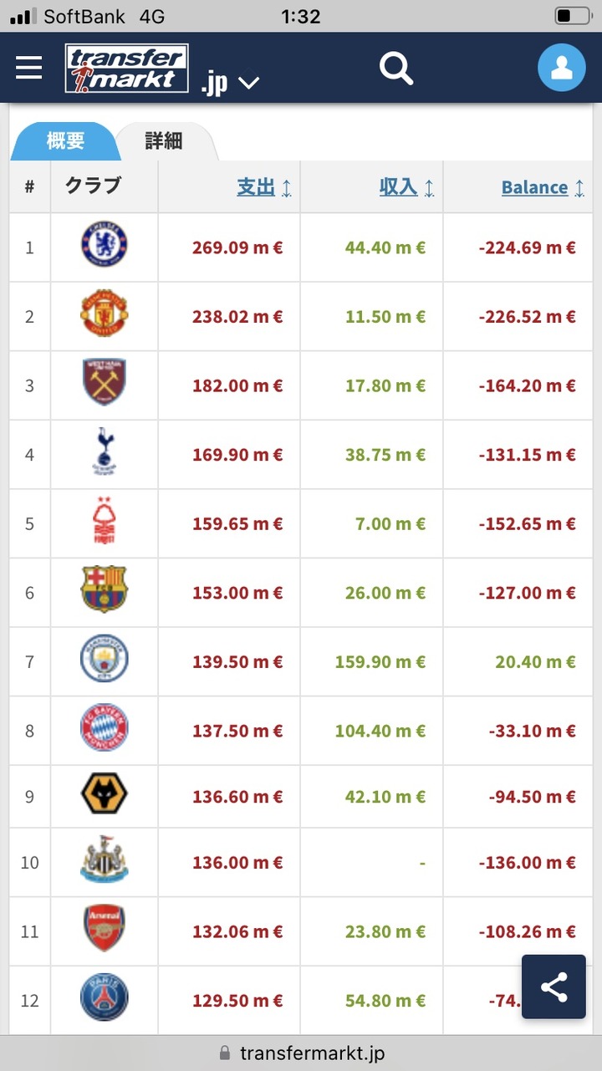Viewport: 602px width, 1071px height.
Task: Open the Chelsea club crest
Action: pos(104,243)
